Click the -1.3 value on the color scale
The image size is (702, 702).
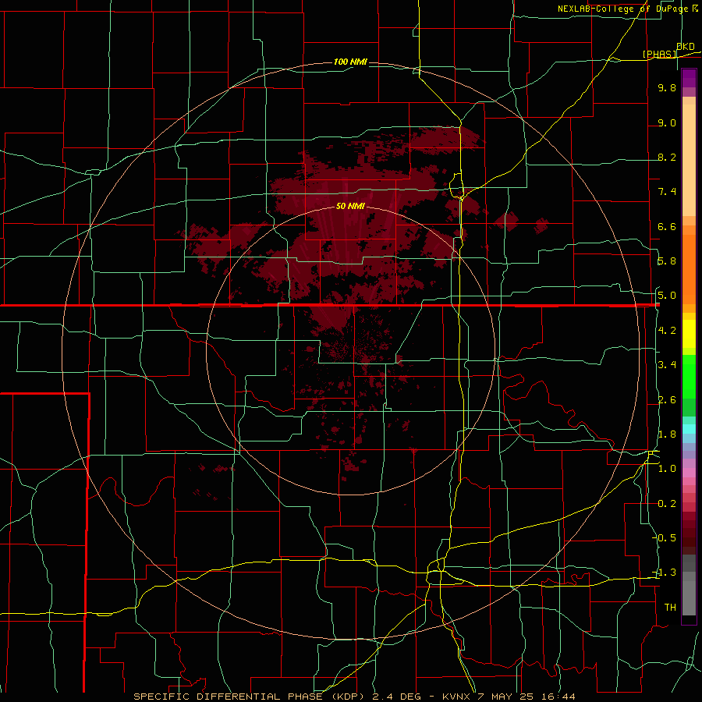pyautogui.click(x=665, y=573)
